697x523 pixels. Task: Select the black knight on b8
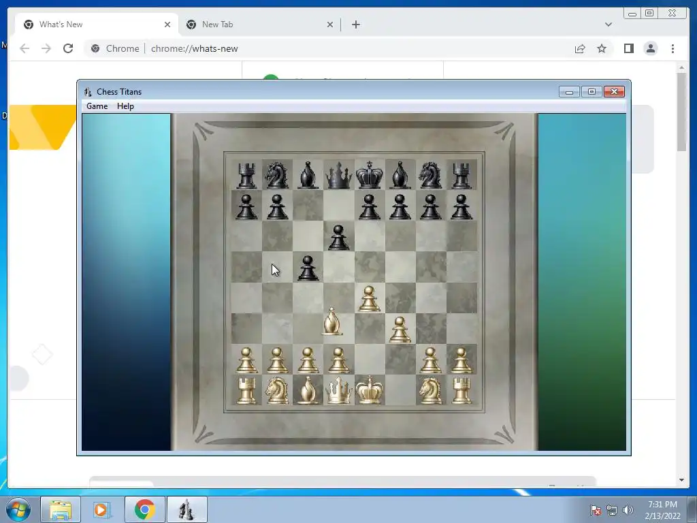276,174
